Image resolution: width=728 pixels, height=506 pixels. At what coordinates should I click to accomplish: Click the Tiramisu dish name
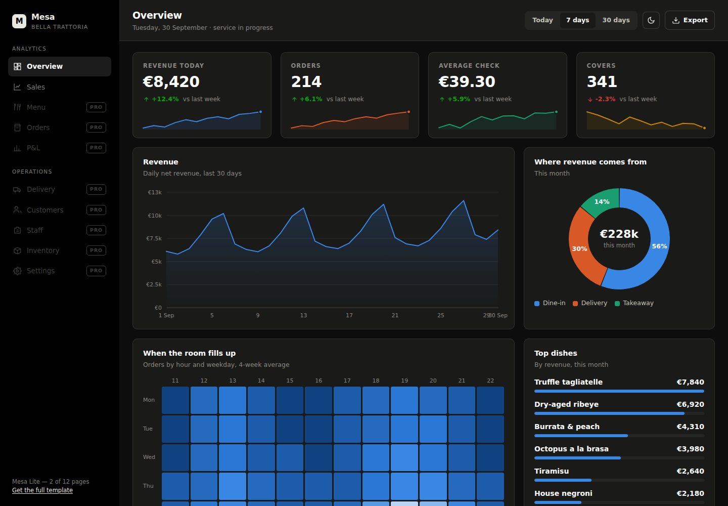552,471
